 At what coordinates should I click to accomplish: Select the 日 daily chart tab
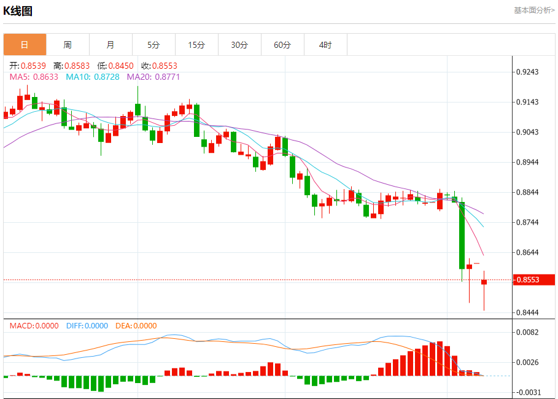(25, 45)
